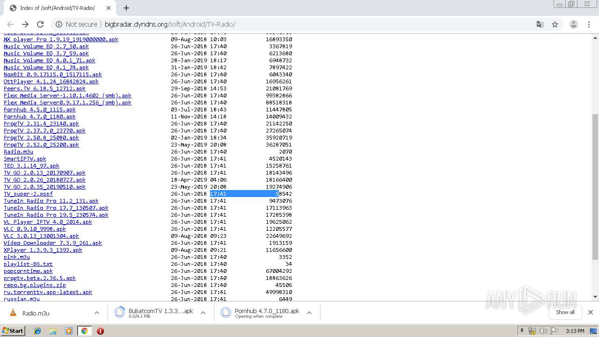Open a new browser tab

(126, 8)
